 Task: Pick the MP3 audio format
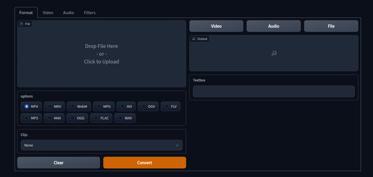[27, 118]
